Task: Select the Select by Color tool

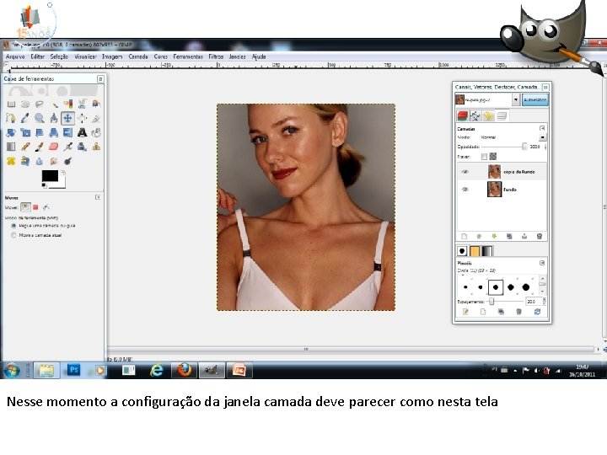Action: (x=68, y=104)
